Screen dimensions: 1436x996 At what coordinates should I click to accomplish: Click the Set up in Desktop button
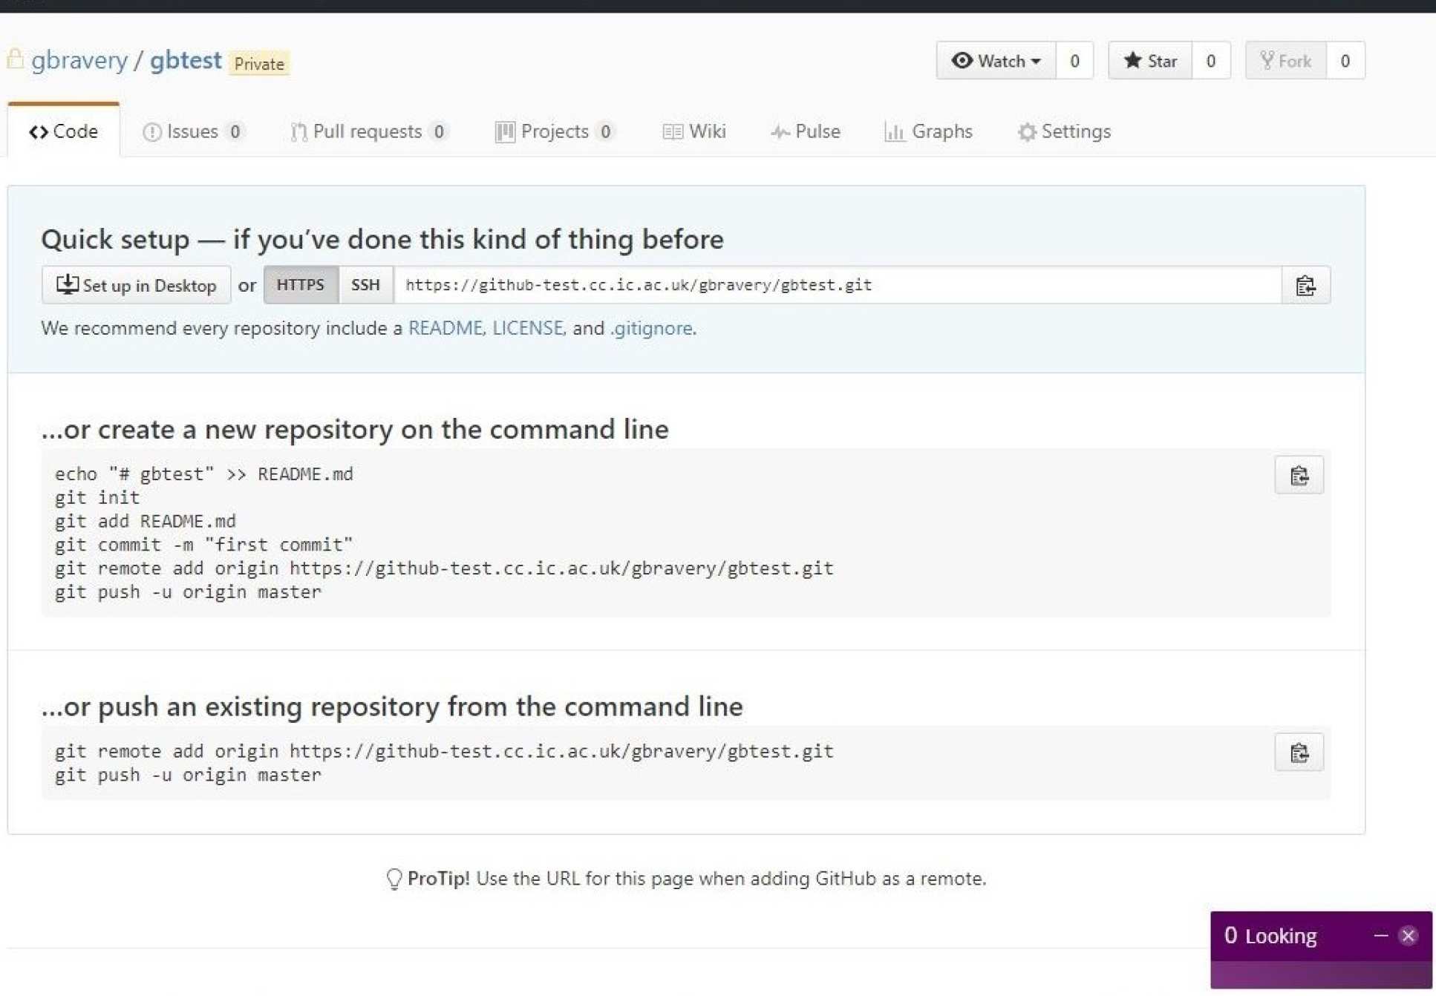(137, 285)
